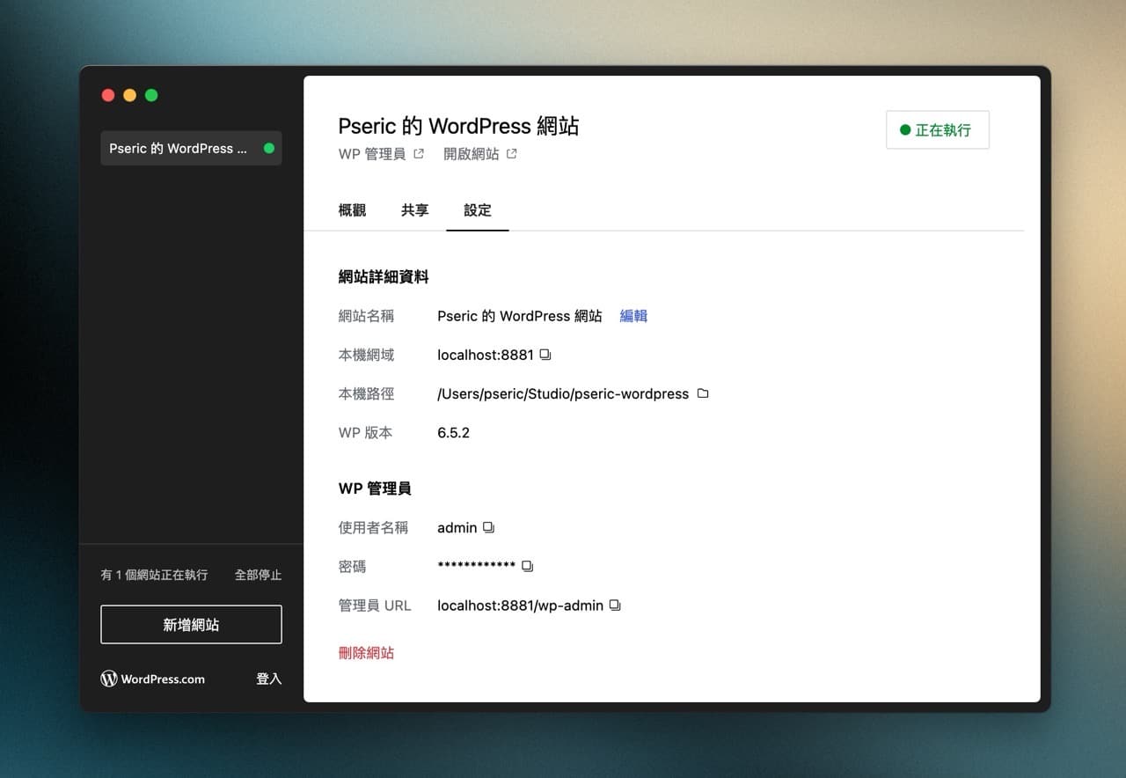Click the masked password asterisks

(476, 565)
